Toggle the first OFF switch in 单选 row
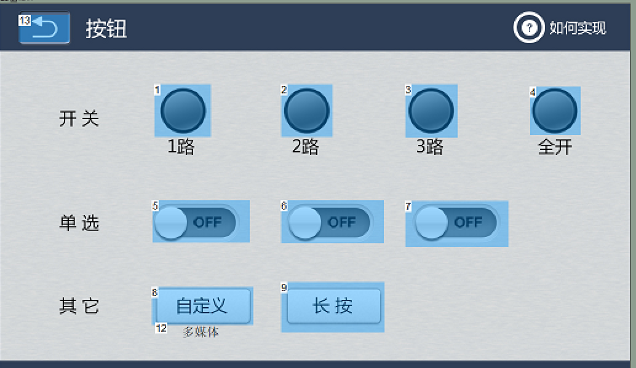 (201, 222)
